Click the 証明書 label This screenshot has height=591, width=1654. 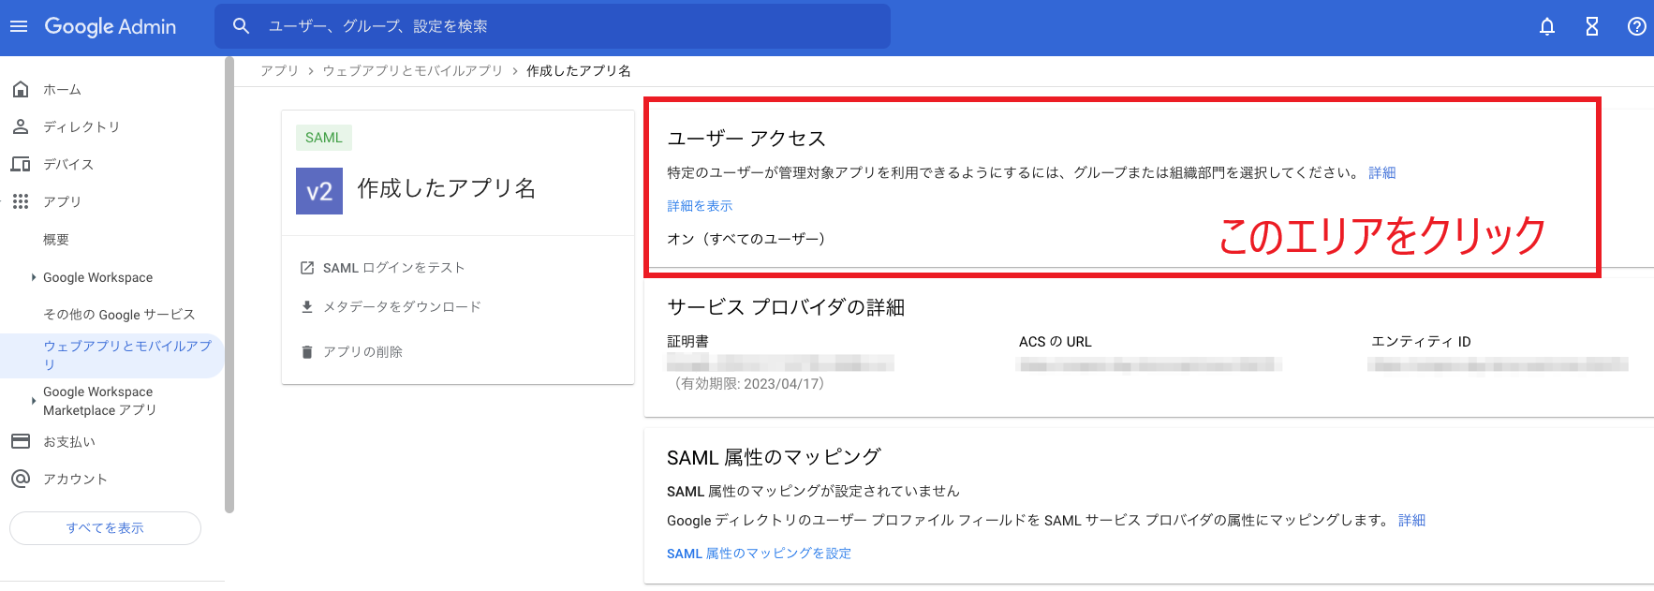(687, 342)
